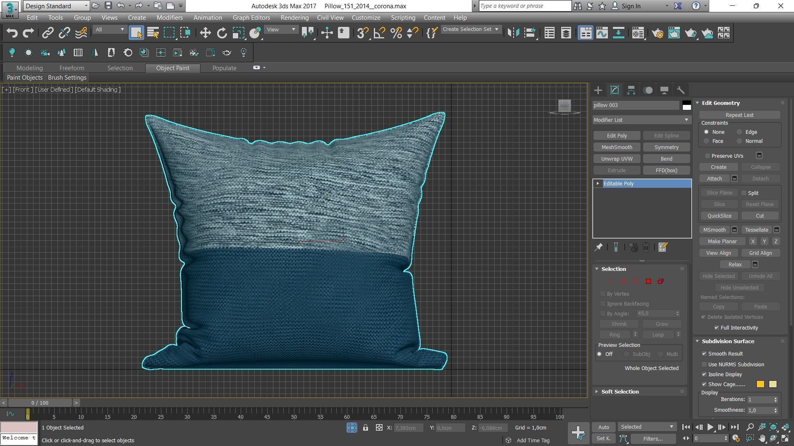Screen dimensions: 794x446
Task: Open the Brush Settings ribbon panel
Action: (67, 78)
